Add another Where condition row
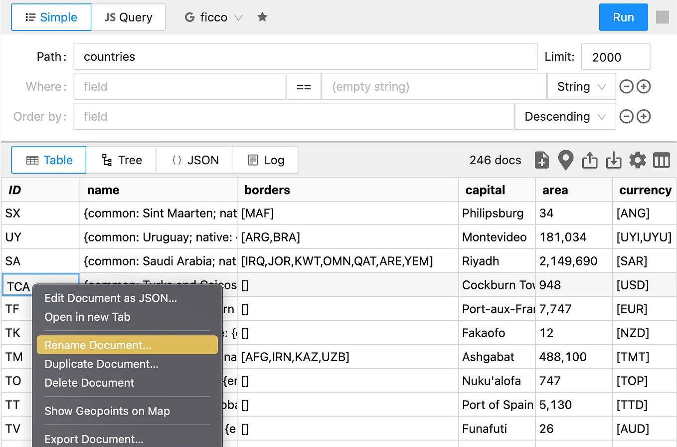The width and height of the screenshot is (677, 447). (644, 86)
